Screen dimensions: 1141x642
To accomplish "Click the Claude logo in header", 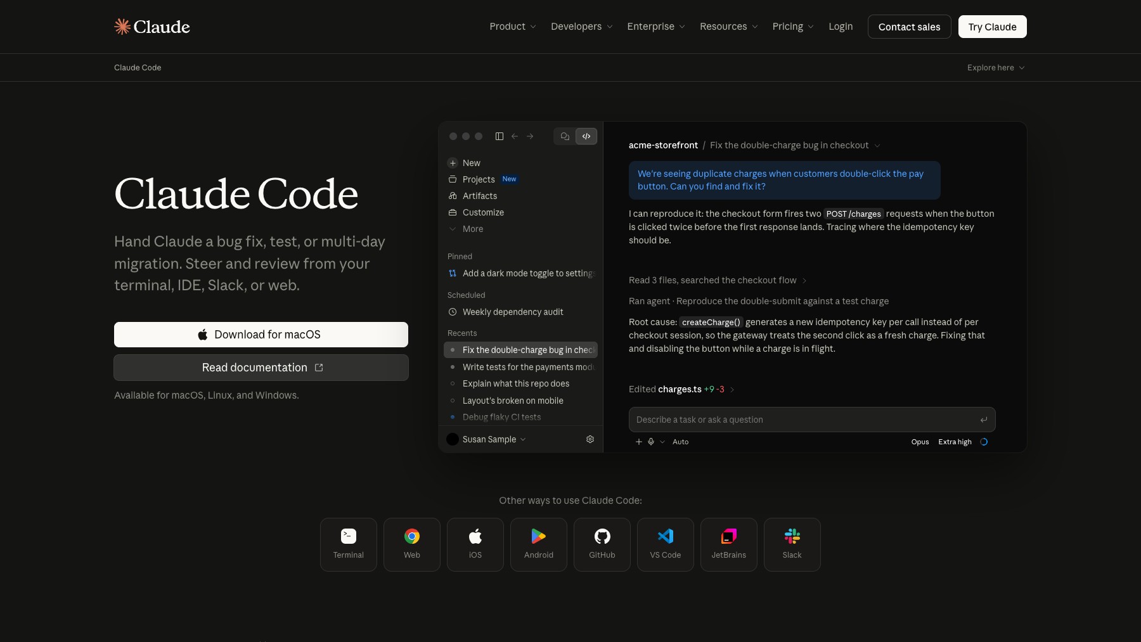I will tap(152, 27).
